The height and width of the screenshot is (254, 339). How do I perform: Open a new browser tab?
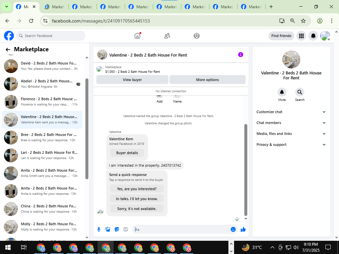(271, 7)
